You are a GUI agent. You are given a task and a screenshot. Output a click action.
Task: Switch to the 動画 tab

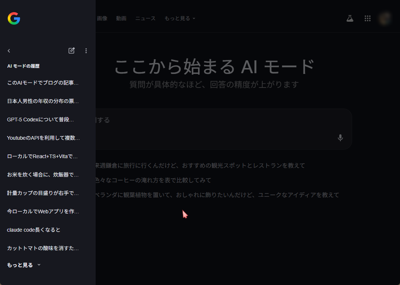pyautogui.click(x=121, y=18)
